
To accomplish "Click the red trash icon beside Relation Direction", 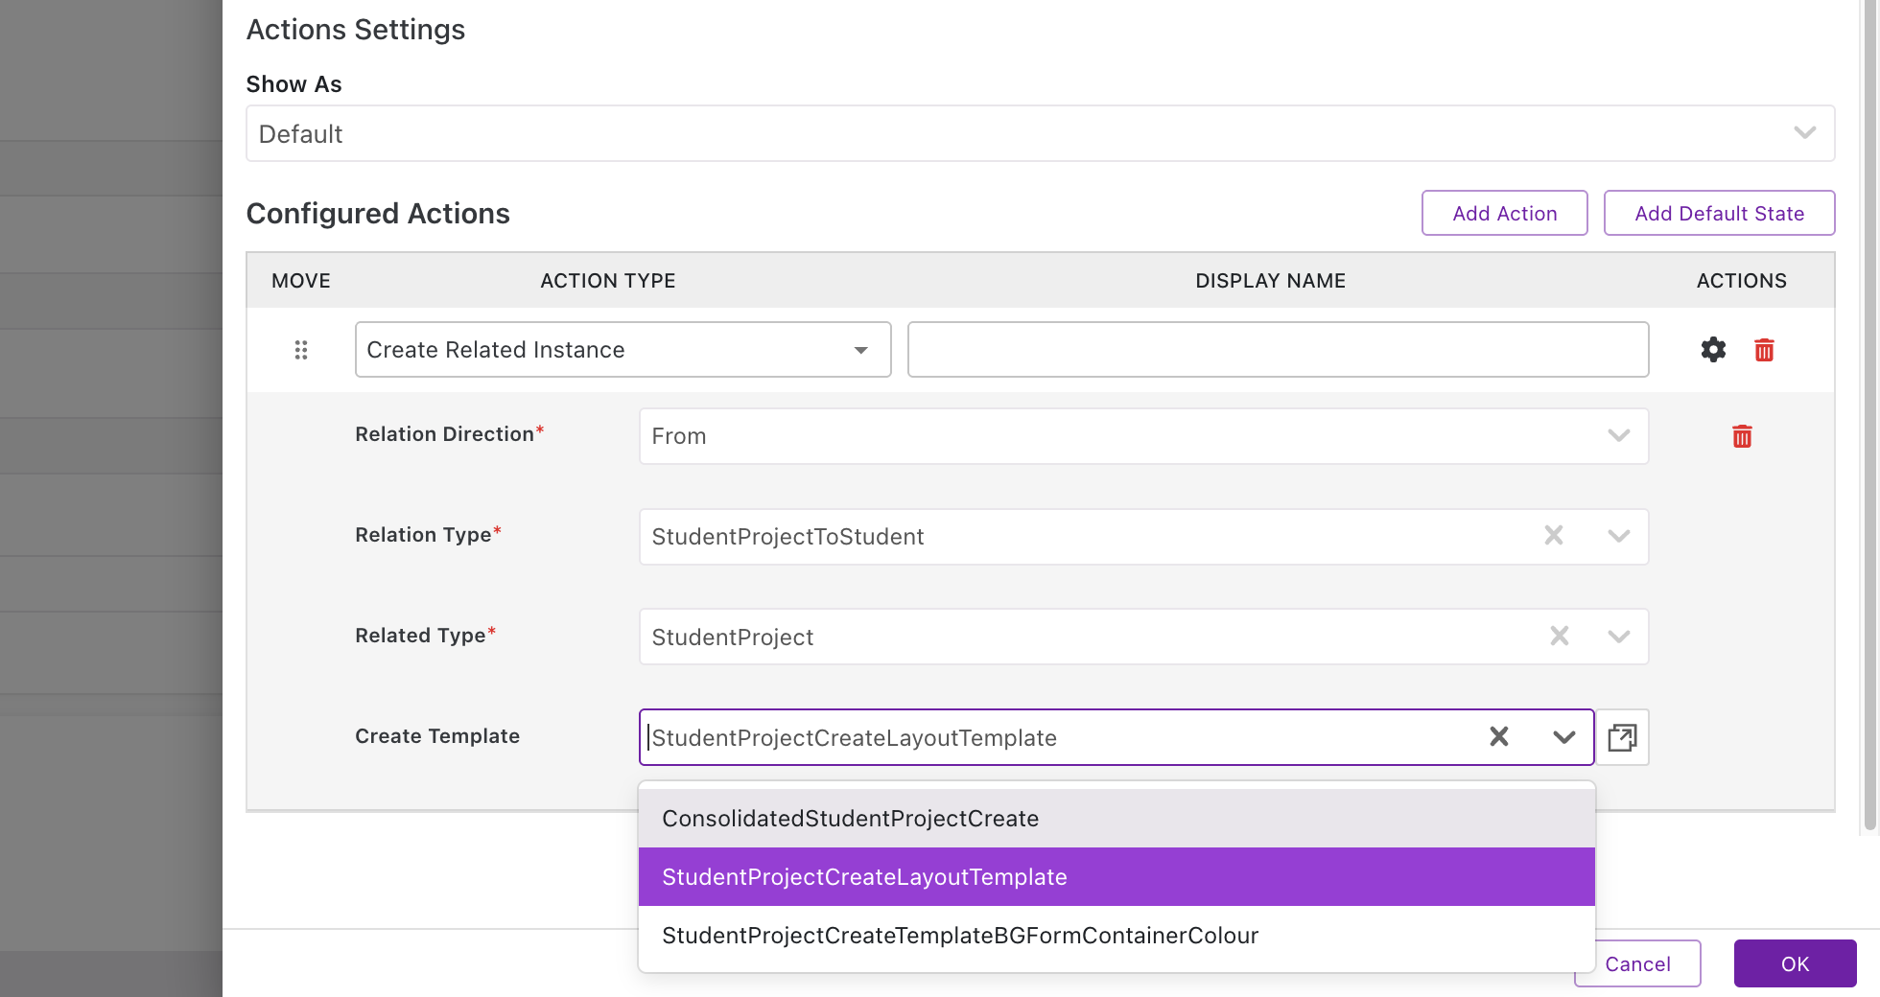I will [1742, 436].
